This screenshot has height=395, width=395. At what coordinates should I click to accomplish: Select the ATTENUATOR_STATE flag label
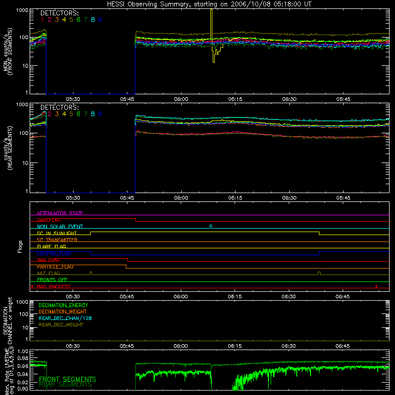[60, 213]
